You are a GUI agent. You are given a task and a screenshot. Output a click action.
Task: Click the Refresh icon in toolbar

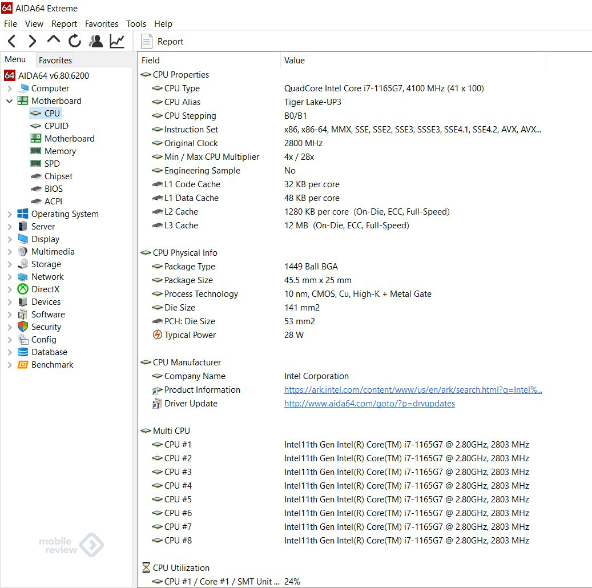pyautogui.click(x=75, y=41)
